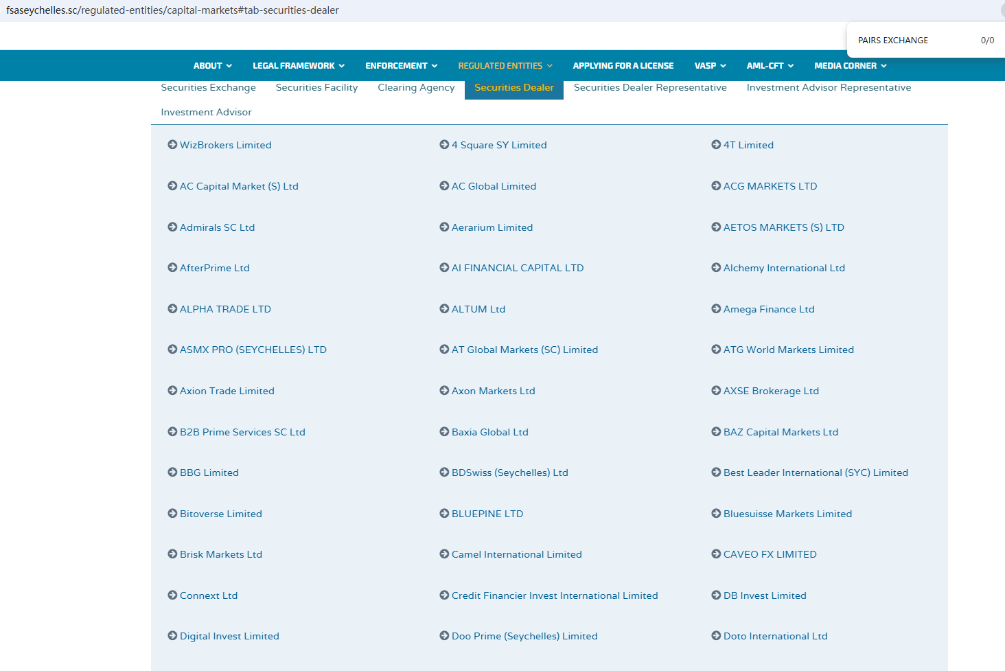This screenshot has height=671, width=1005.
Task: Click arrow icon next to BBG Limited
Action: click(172, 473)
